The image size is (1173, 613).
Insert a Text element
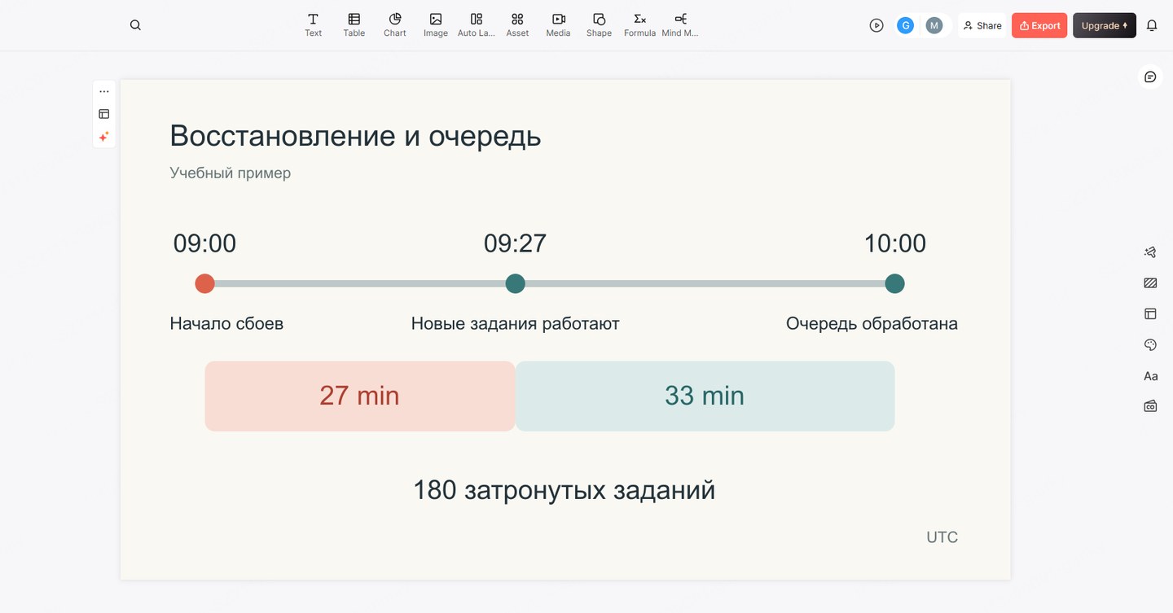[314, 25]
